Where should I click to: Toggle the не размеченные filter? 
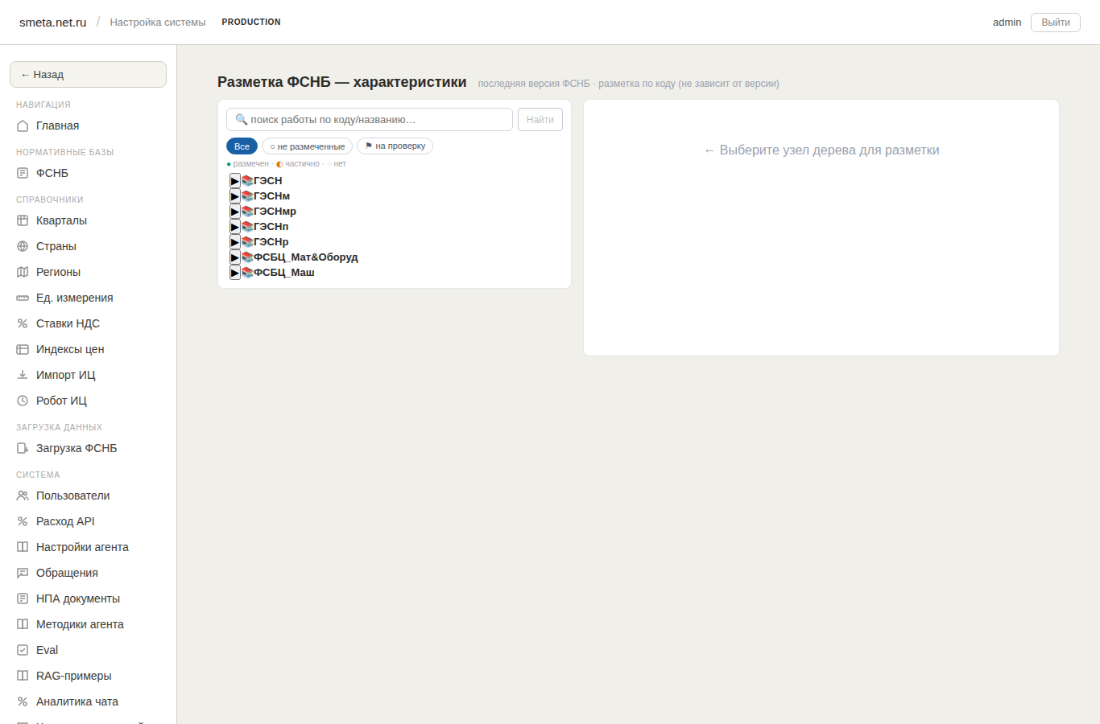(x=307, y=146)
